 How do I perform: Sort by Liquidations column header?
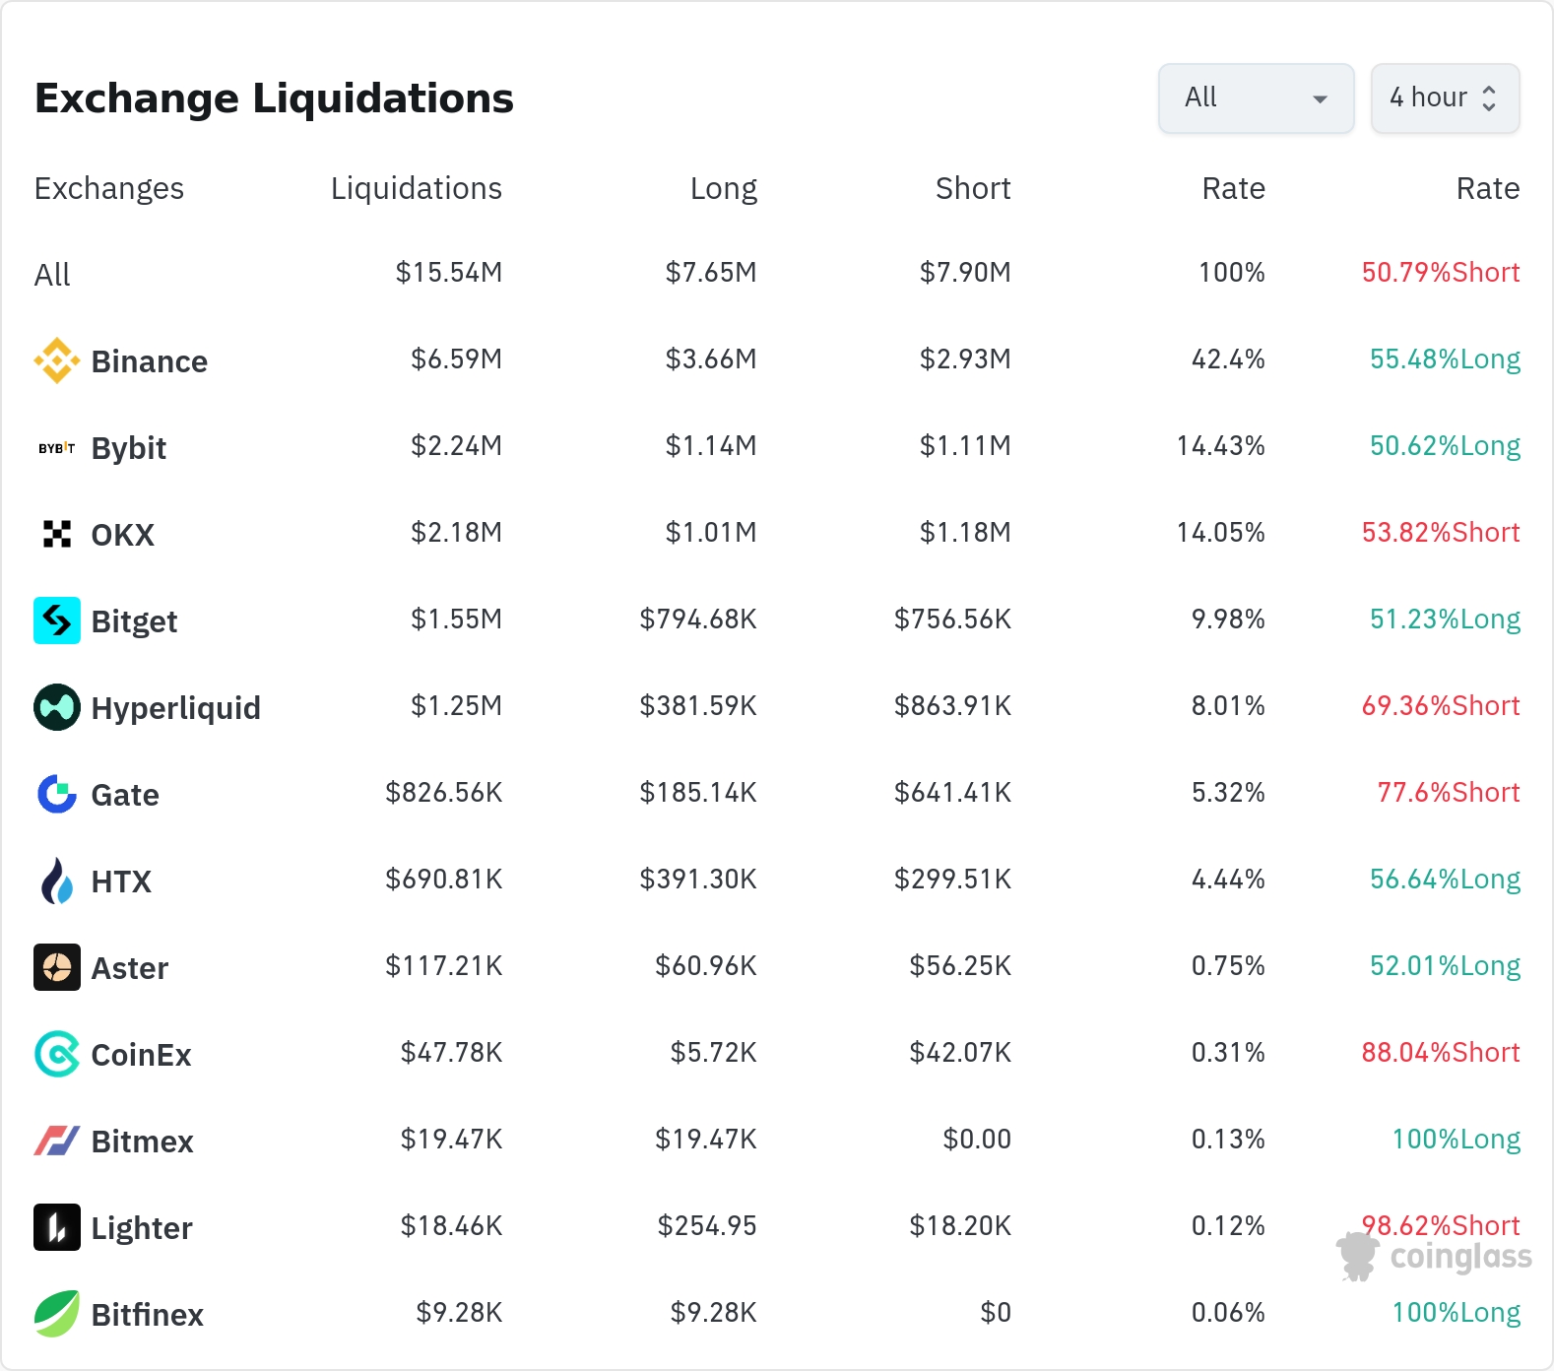(416, 188)
